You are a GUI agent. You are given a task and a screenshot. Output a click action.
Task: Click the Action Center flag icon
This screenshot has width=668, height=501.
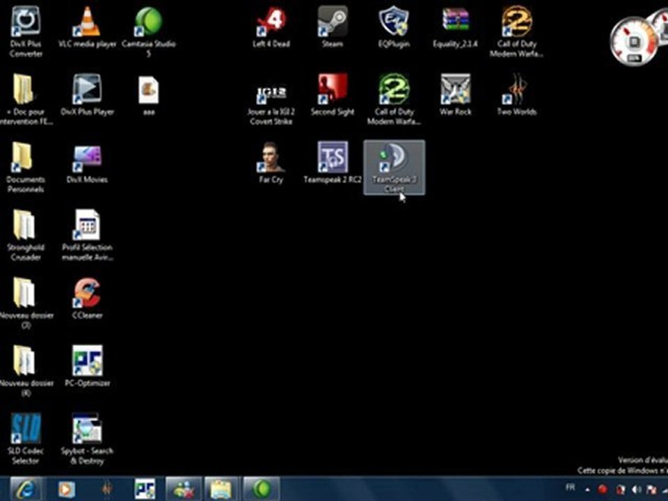tap(651, 489)
